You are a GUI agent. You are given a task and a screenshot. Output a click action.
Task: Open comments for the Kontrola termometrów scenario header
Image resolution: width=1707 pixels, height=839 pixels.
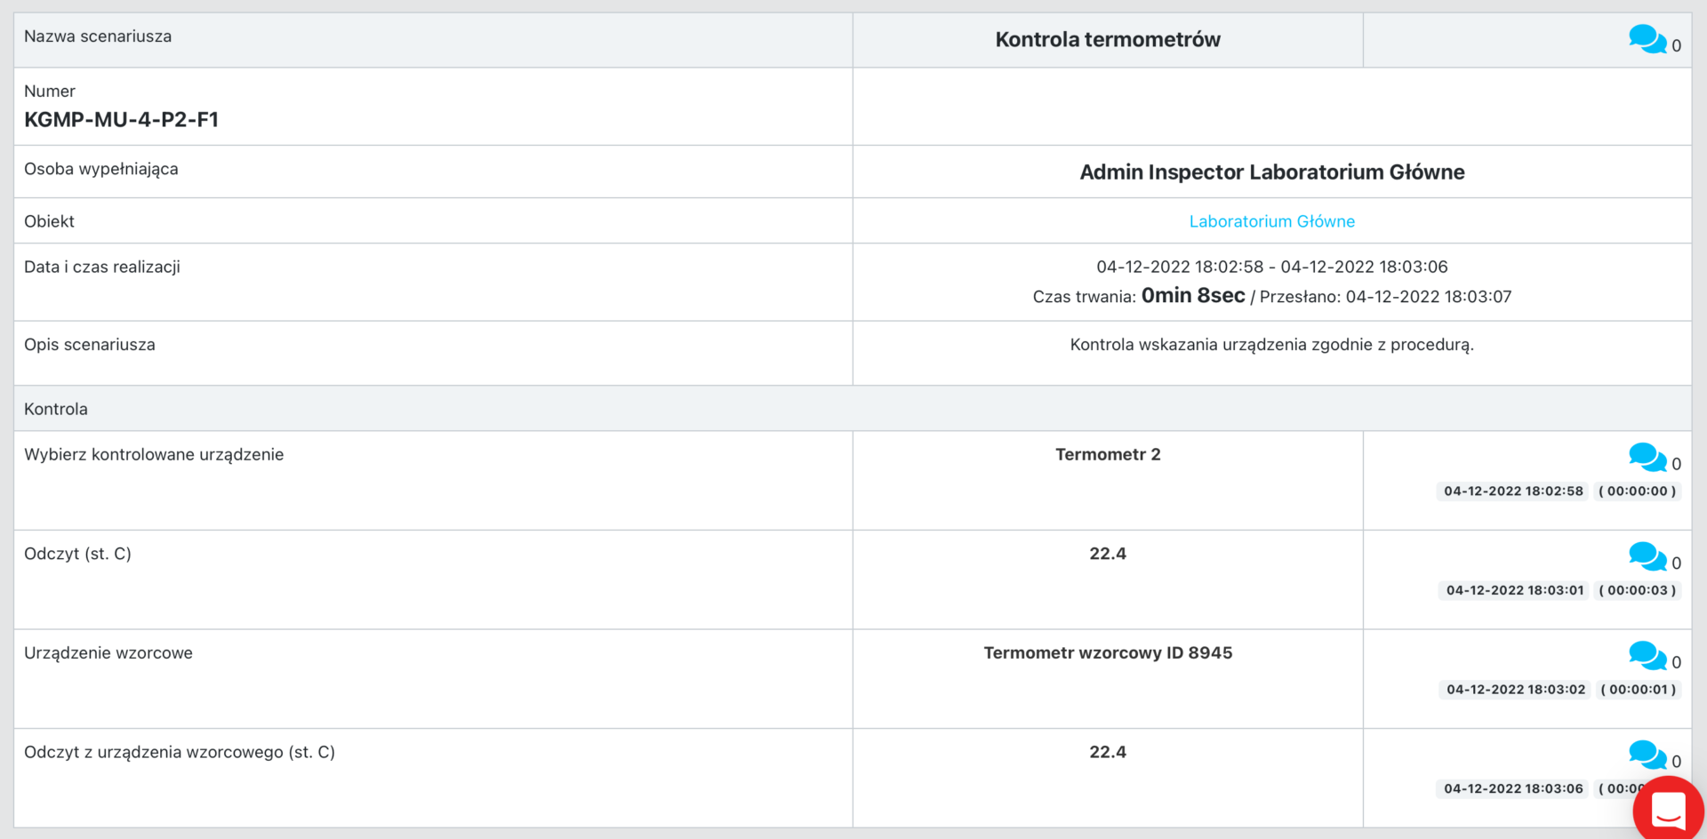pos(1647,39)
